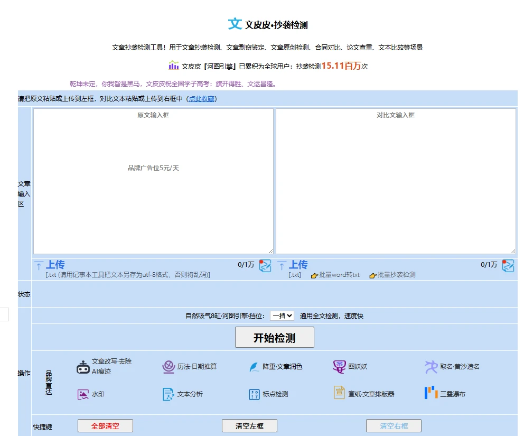Open the 宣纸·文章排版器 link text

[x=371, y=395]
